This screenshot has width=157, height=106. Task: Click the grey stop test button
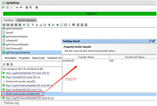click(7, 7)
